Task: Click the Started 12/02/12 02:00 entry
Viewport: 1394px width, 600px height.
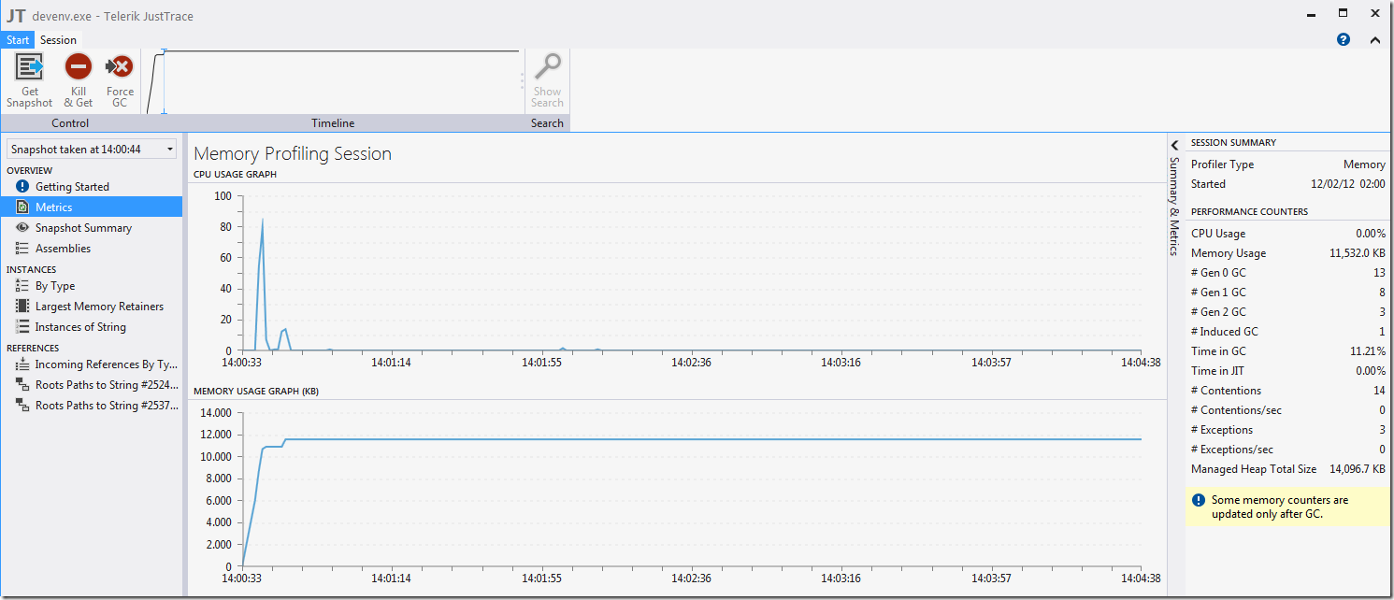Action: [x=1287, y=184]
